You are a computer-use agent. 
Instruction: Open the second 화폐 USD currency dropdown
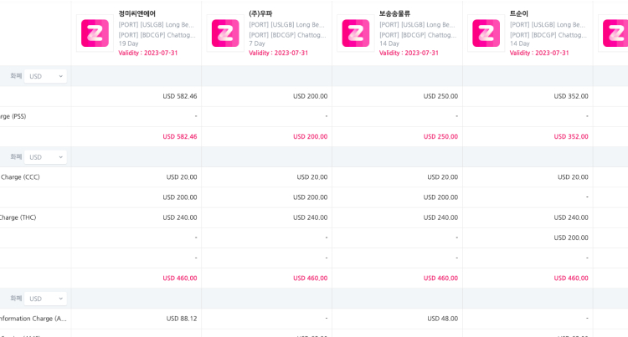(x=45, y=157)
